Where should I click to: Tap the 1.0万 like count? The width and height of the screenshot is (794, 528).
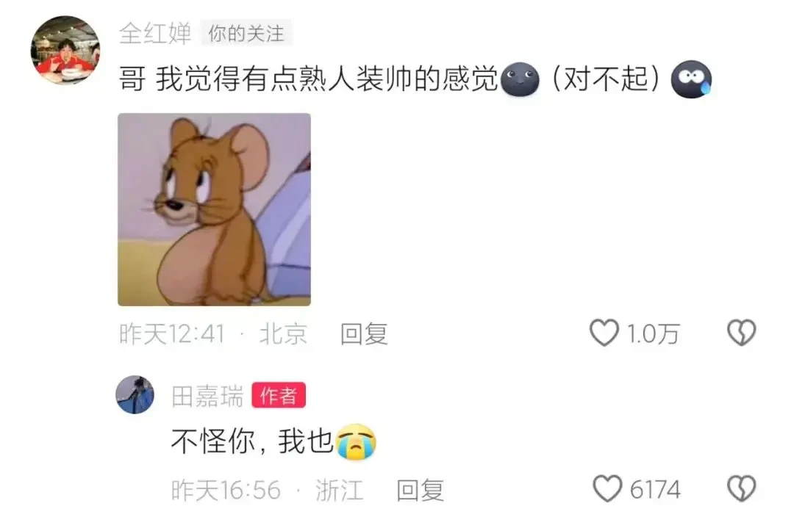click(x=653, y=334)
